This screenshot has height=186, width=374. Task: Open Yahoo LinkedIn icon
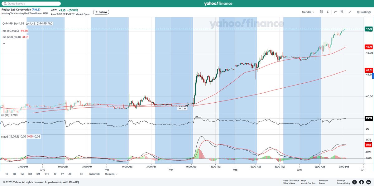(368, 182)
